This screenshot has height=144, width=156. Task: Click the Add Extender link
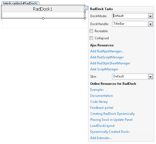click(101, 138)
